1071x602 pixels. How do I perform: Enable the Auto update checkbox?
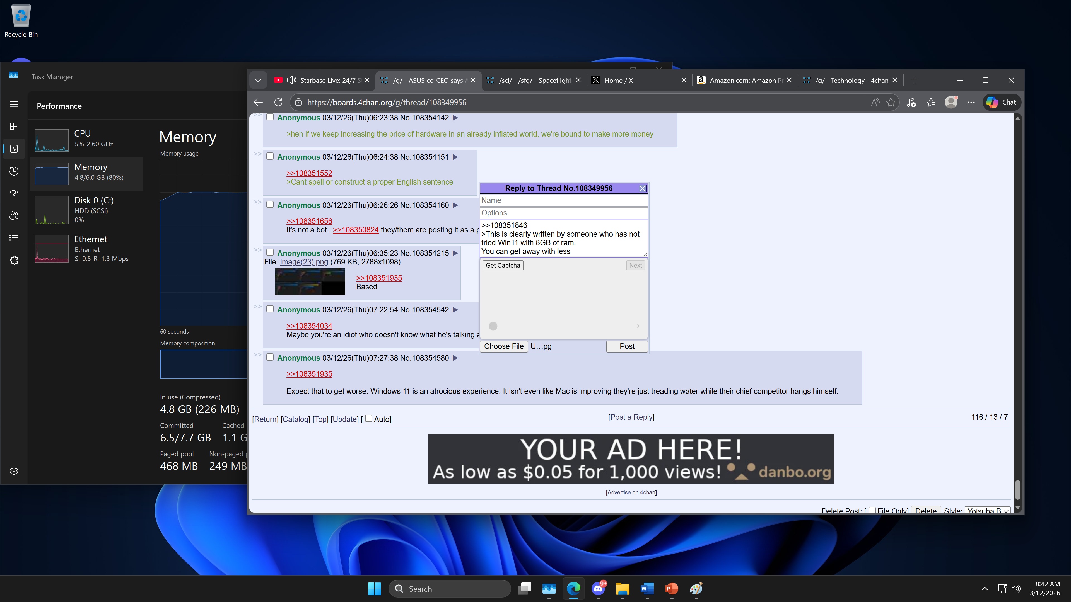pyautogui.click(x=368, y=418)
